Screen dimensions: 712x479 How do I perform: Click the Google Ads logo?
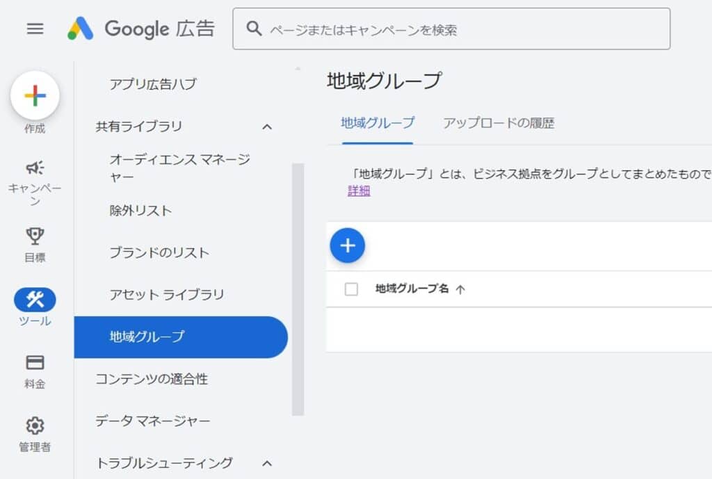pos(141,29)
